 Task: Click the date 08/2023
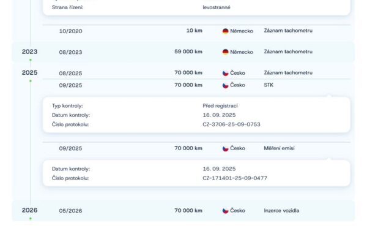pos(70,52)
